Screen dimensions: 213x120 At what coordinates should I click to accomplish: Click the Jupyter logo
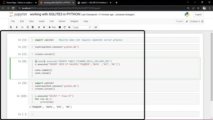[x=18, y=14]
